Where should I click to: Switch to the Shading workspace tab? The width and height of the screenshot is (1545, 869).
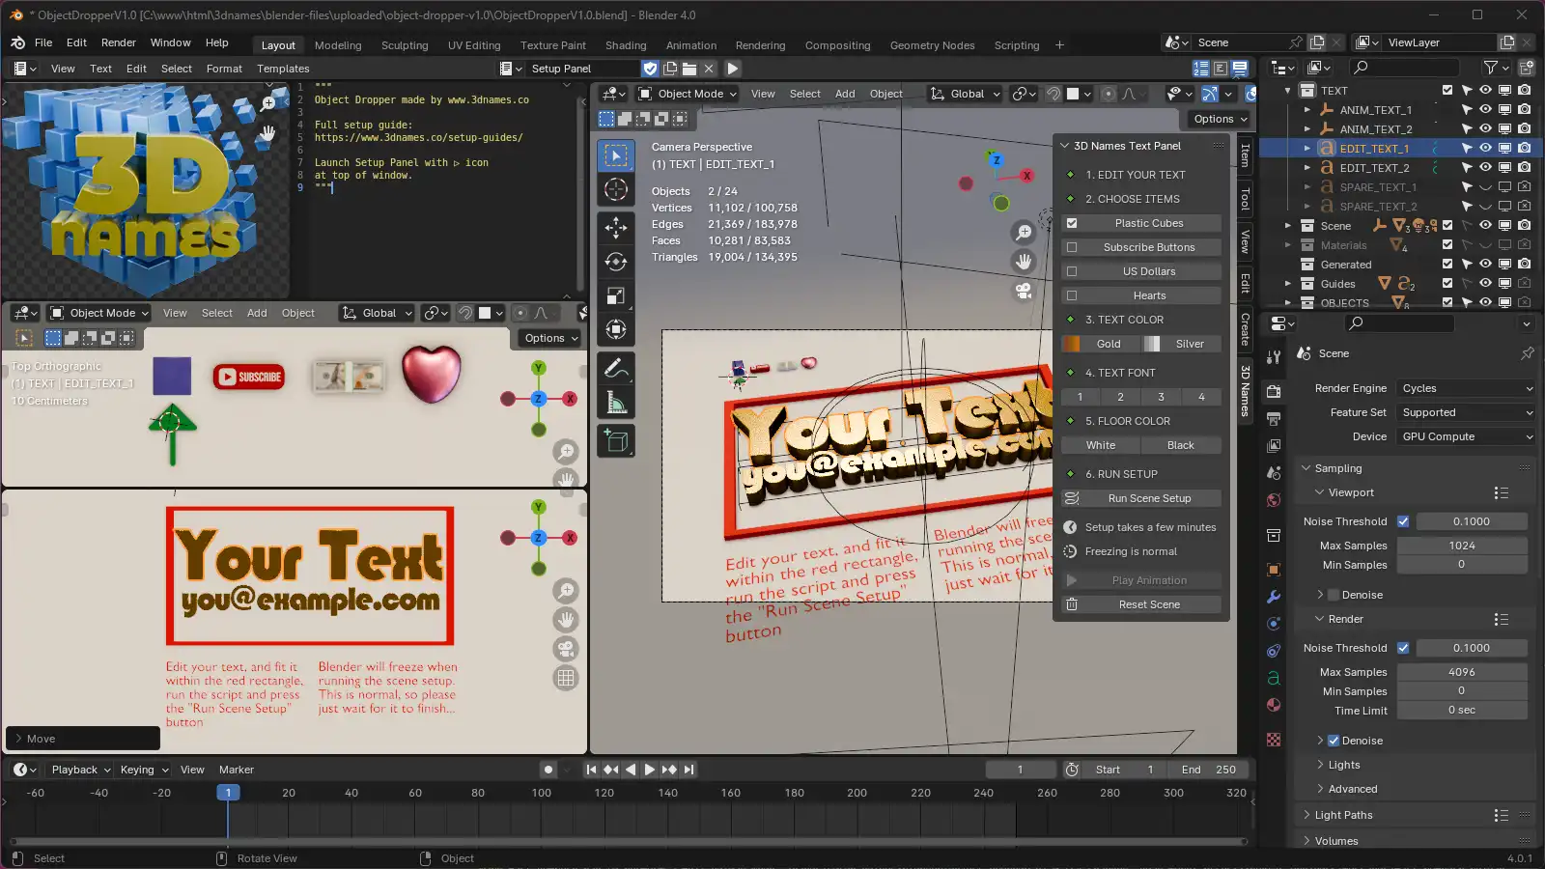(626, 45)
